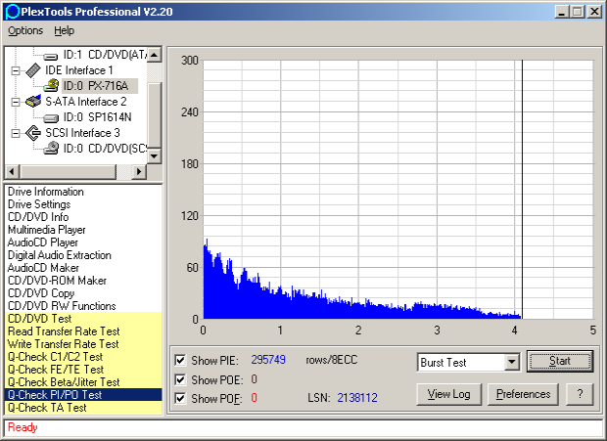Click the LSN value 2138112
The image size is (607, 441).
357,398
